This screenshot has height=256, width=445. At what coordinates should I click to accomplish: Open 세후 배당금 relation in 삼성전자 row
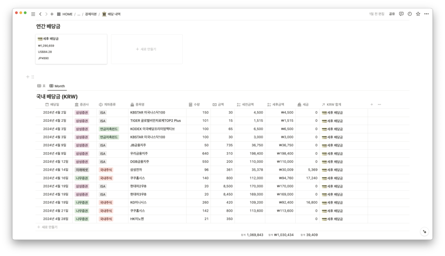coord(332,170)
